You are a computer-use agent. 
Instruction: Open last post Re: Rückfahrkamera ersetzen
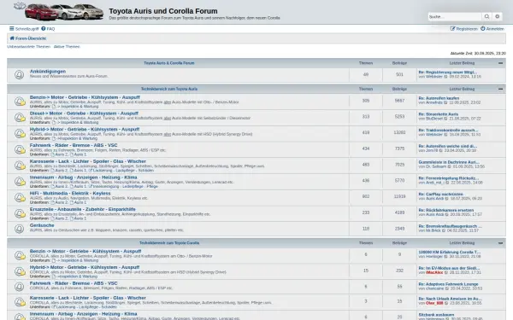446,210
